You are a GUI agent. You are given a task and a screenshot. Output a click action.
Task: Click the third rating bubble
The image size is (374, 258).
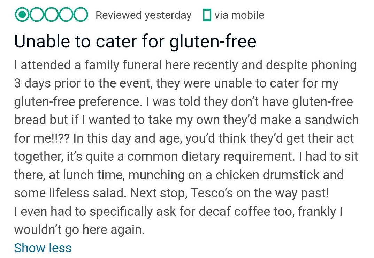point(51,15)
